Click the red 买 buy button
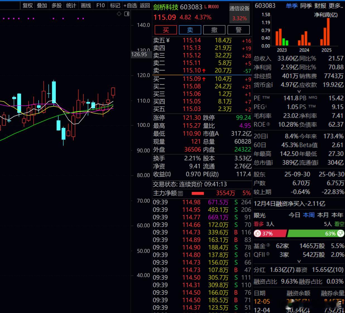This screenshot has height=313, width=345. pos(166,30)
